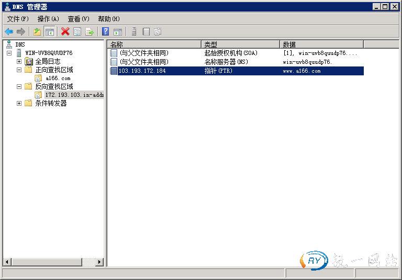Image resolution: width=402 pixels, height=280 pixels.
Task: Click the 指针(PTR) type cell
Action: pos(218,71)
